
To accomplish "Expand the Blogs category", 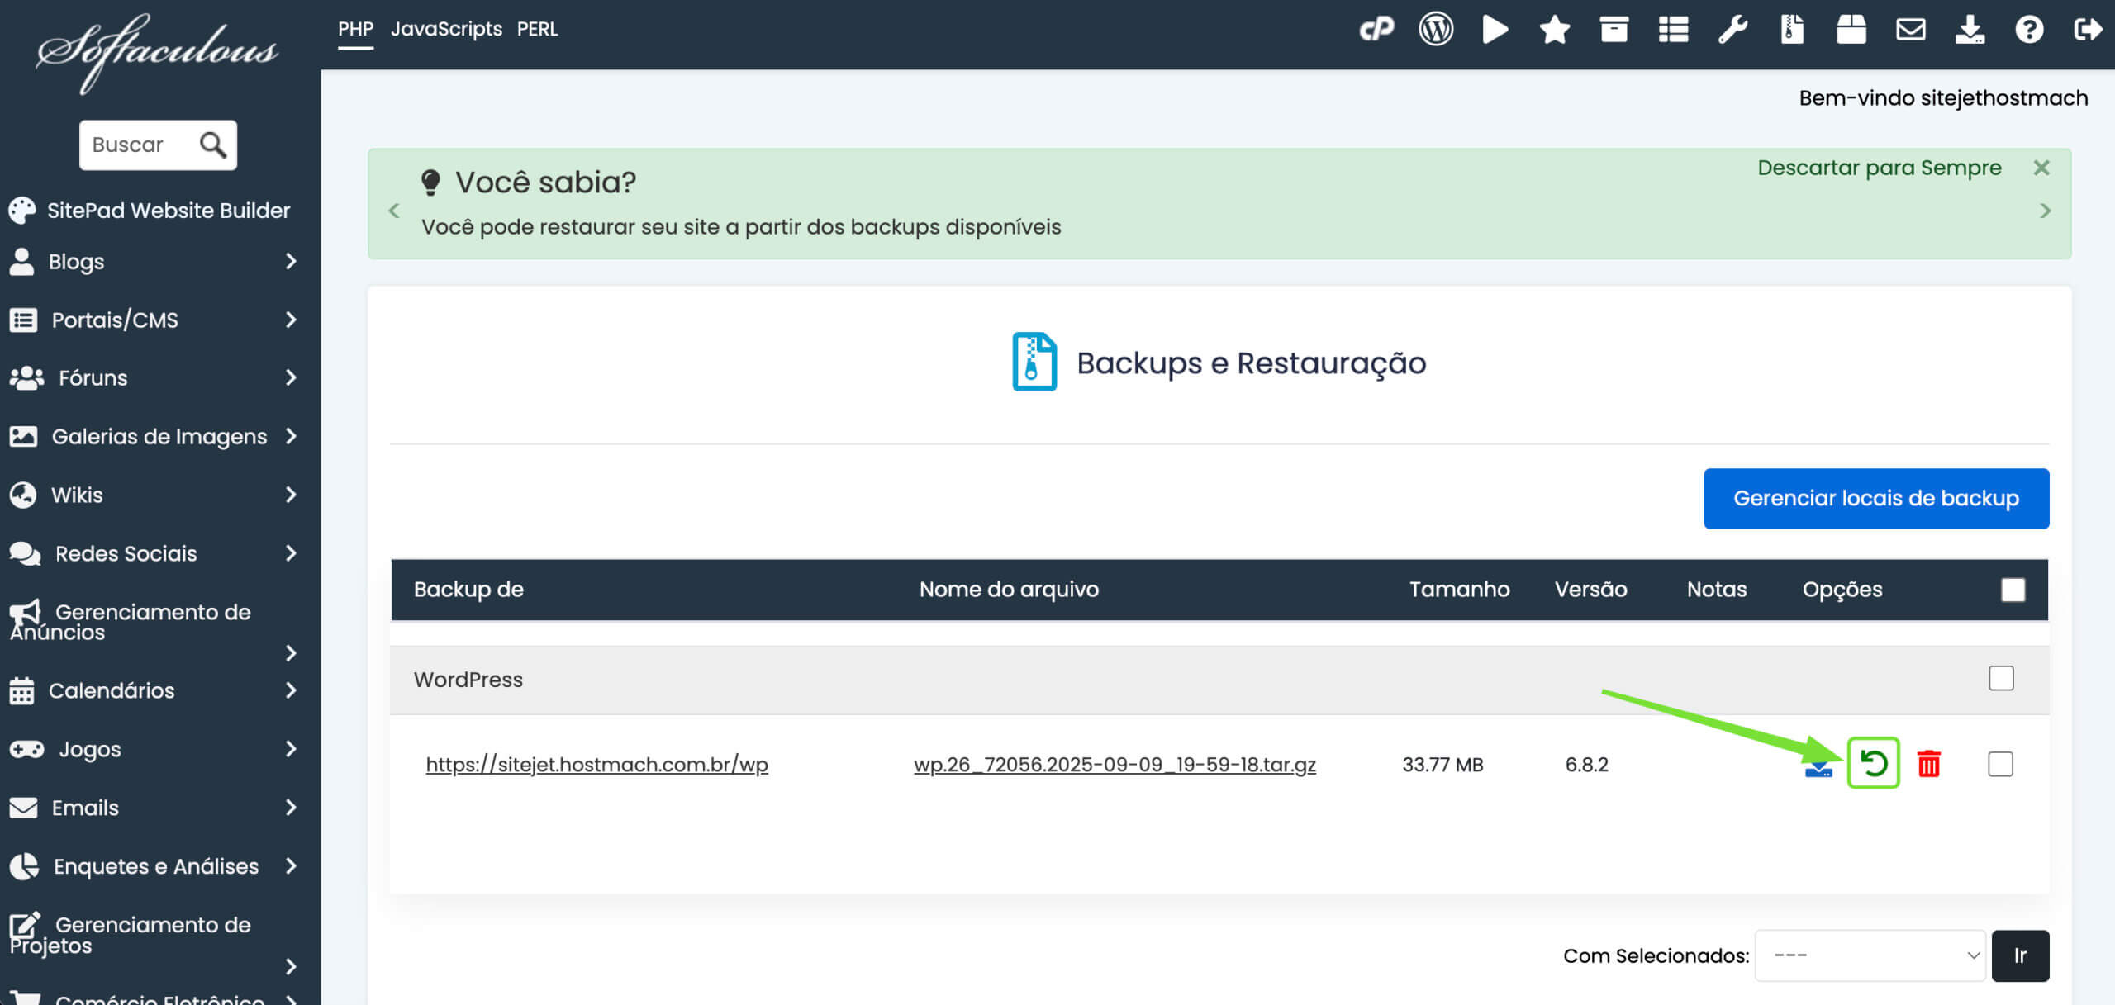I will pos(291,261).
